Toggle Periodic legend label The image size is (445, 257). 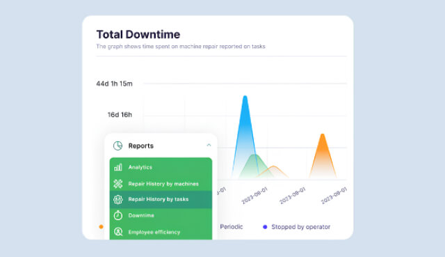[x=232, y=226]
